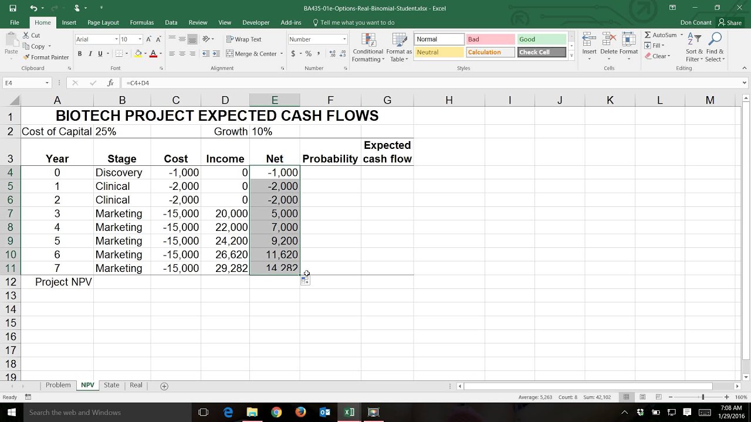This screenshot has height=422, width=751.
Task: Open the font name dropdown showing Arial
Action: 116,39
